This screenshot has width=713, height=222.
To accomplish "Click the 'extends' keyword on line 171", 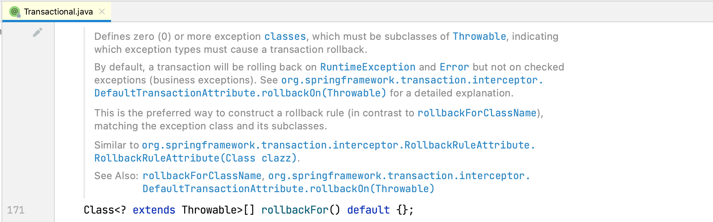I will coord(154,210).
